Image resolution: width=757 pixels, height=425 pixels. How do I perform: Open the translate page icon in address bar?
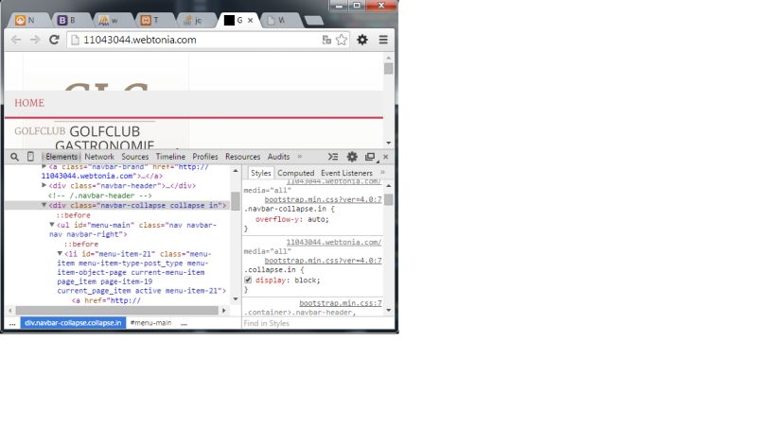(326, 40)
